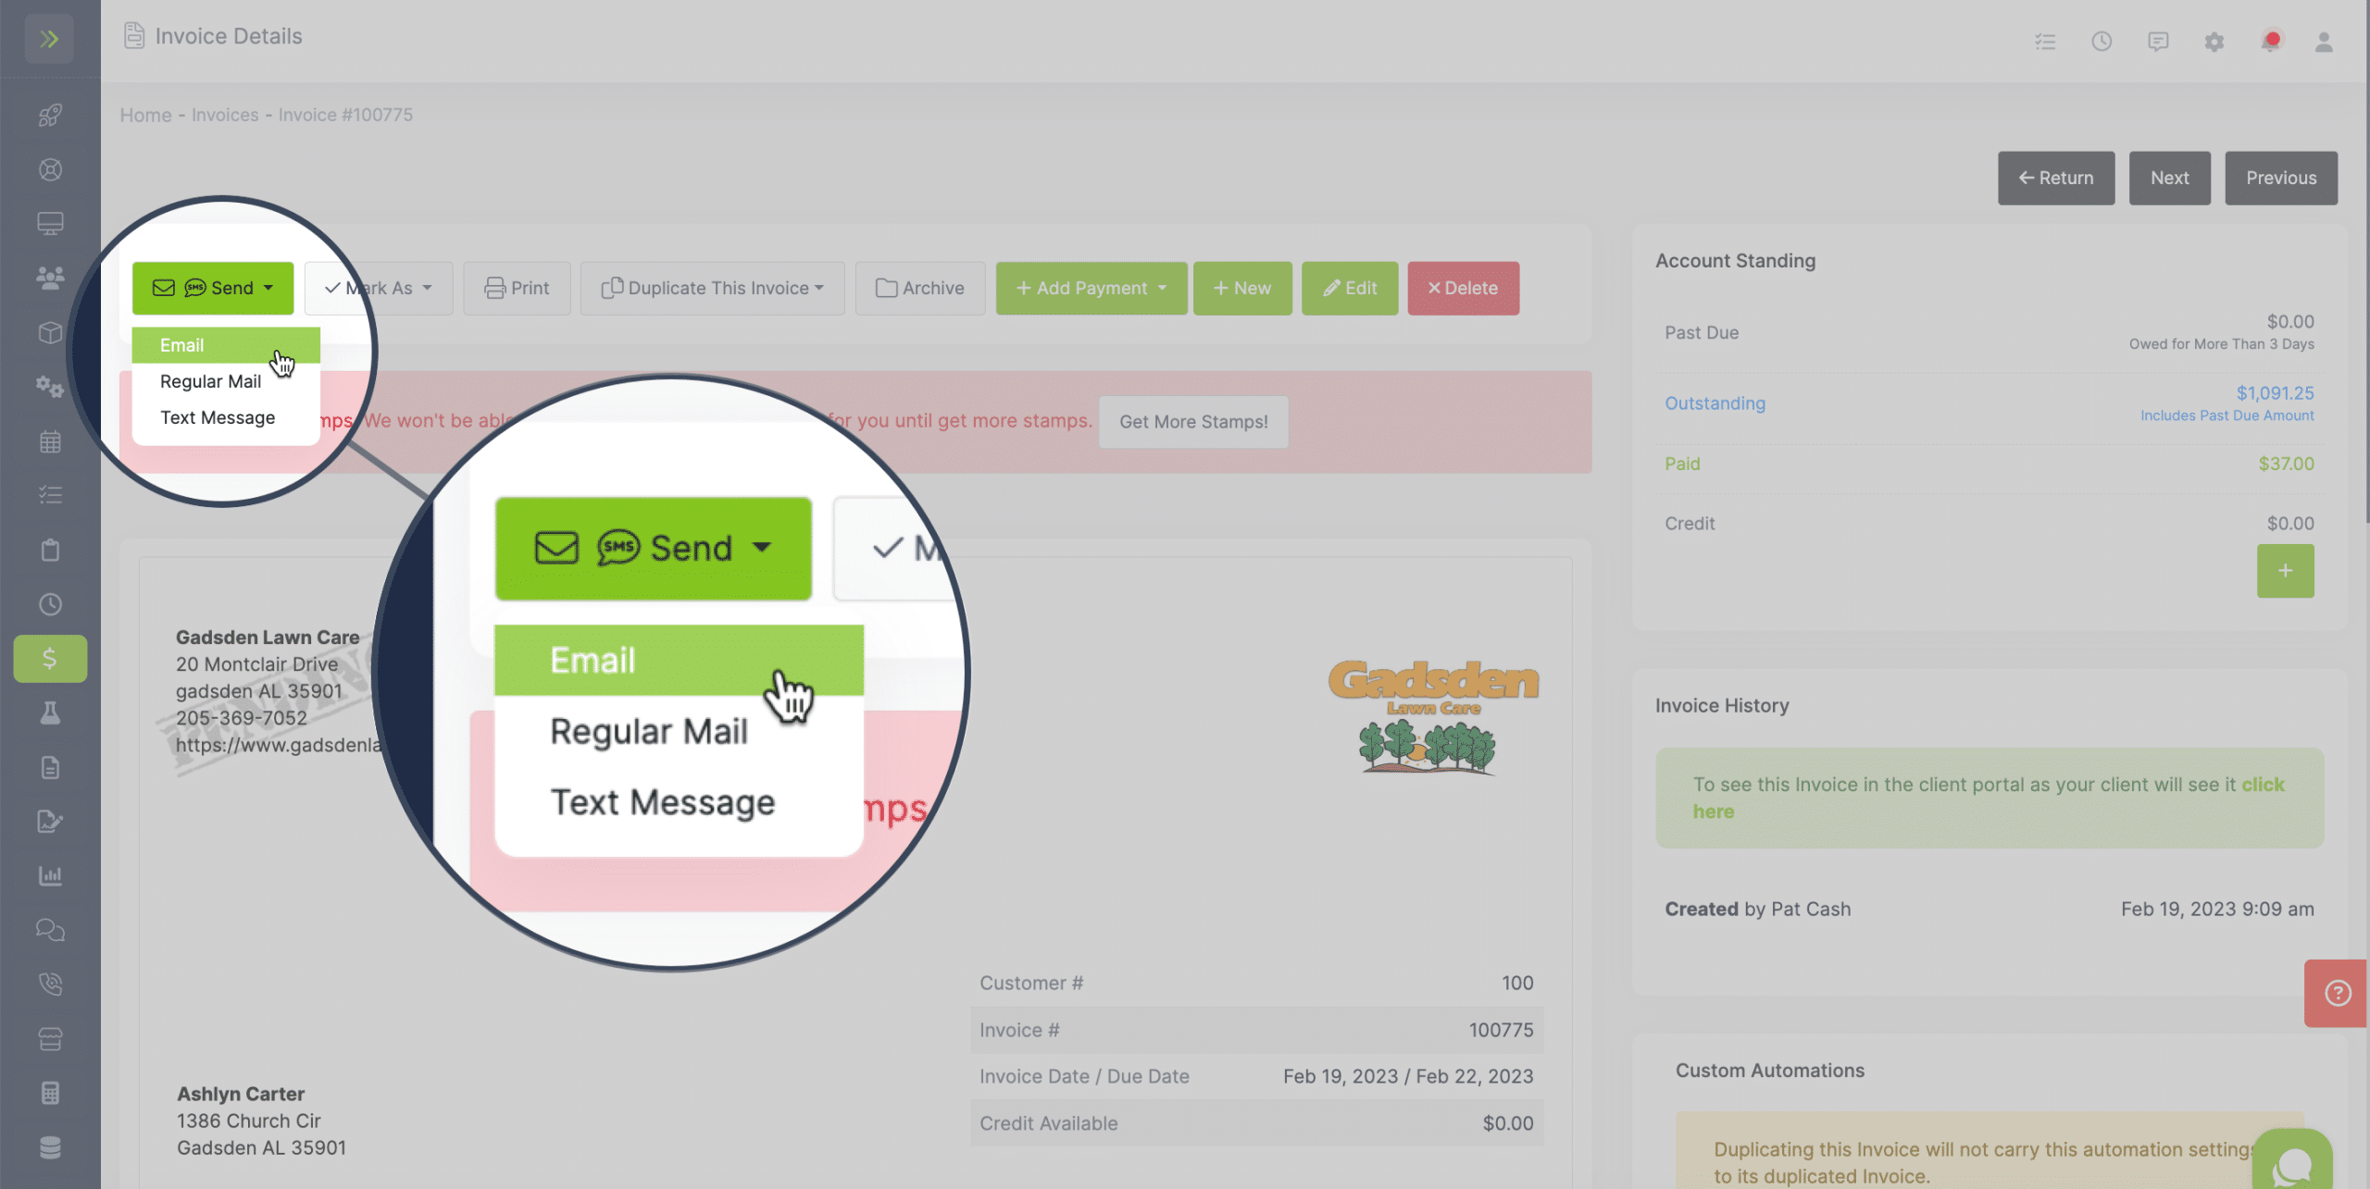Click Get More Stamps! button

pyautogui.click(x=1193, y=422)
